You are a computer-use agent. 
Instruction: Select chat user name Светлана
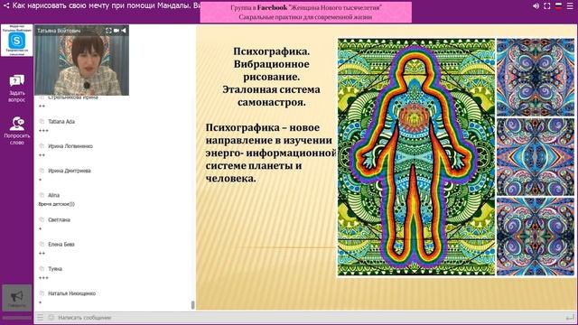coord(59,219)
